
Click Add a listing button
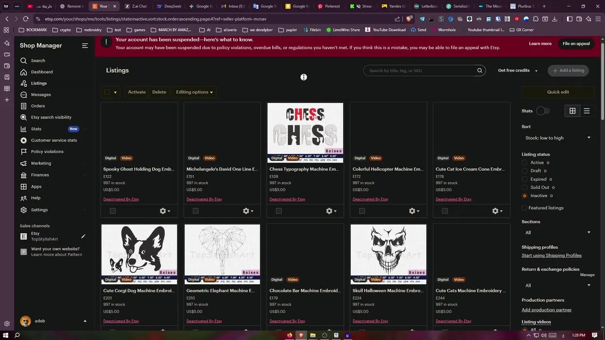[568, 70]
